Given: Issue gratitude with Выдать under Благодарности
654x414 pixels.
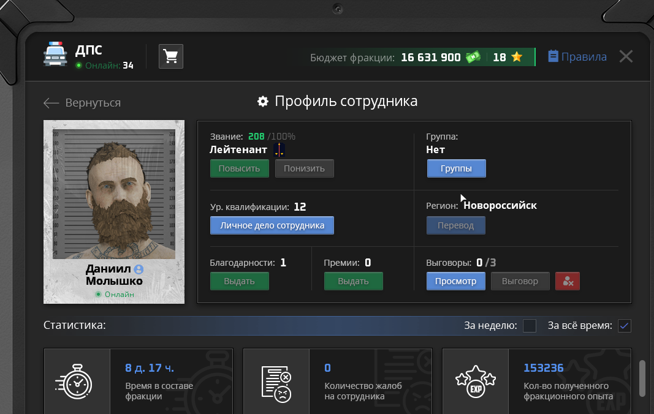Looking at the screenshot, I should point(240,281).
